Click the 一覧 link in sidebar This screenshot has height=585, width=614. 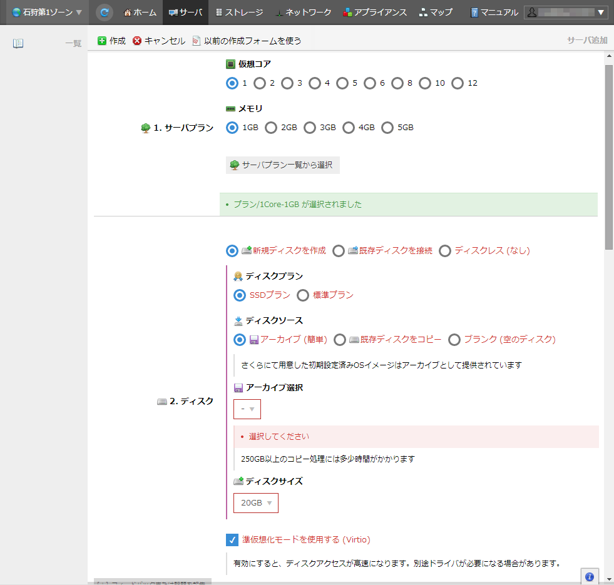click(x=73, y=43)
